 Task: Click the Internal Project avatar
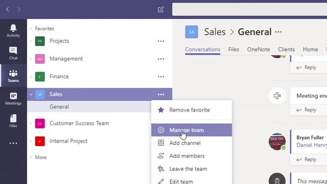point(40,141)
